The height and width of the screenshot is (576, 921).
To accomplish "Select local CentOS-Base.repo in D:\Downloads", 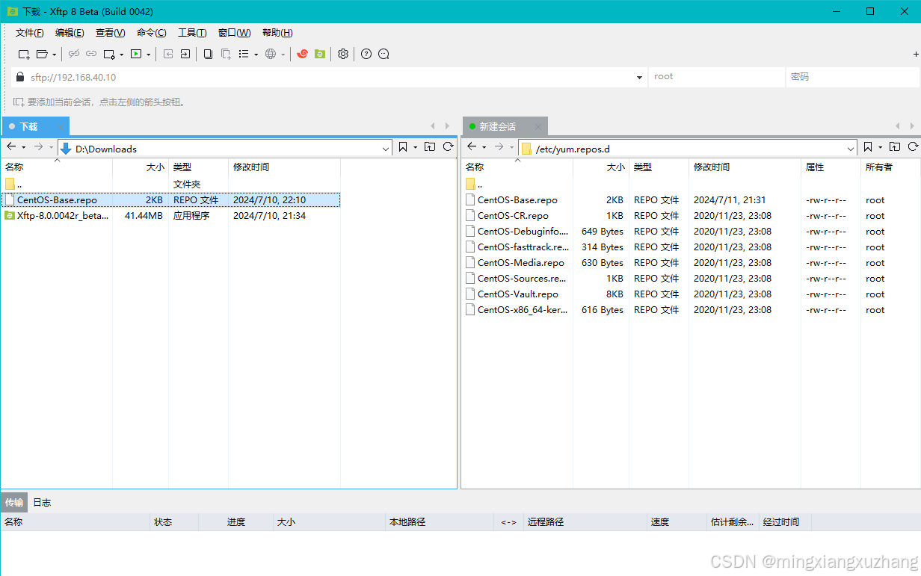I will (170, 200).
